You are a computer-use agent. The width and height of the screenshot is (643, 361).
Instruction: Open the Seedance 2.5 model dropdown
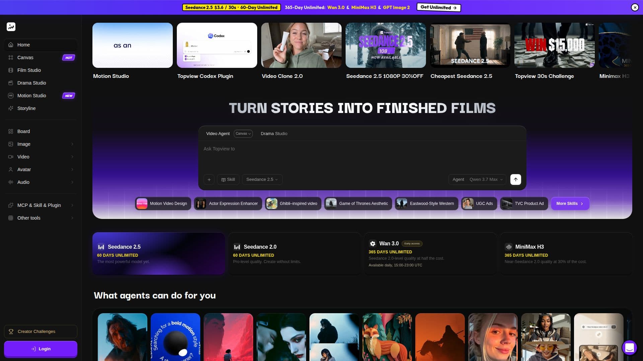[x=262, y=179]
